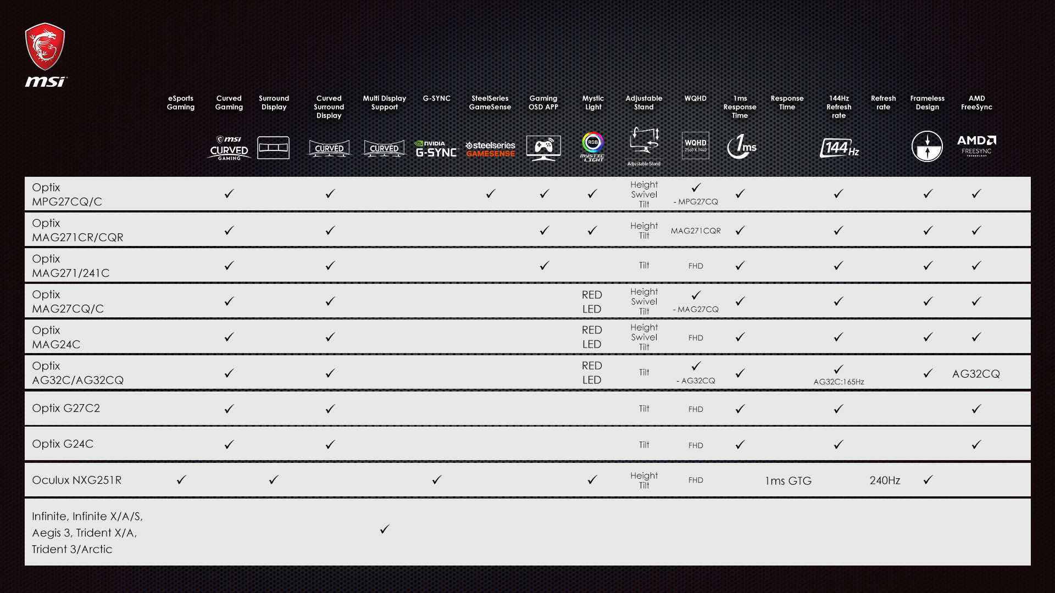The image size is (1055, 593).
Task: Click the Refresh rate column header
Action: 883,103
